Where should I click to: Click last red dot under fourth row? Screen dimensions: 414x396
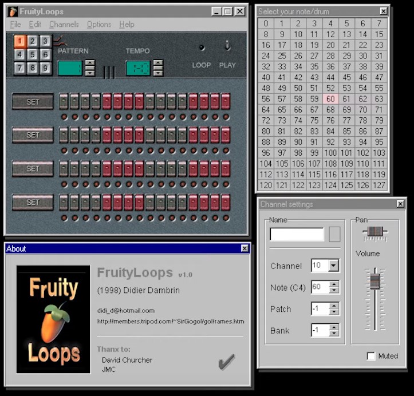coord(226,218)
